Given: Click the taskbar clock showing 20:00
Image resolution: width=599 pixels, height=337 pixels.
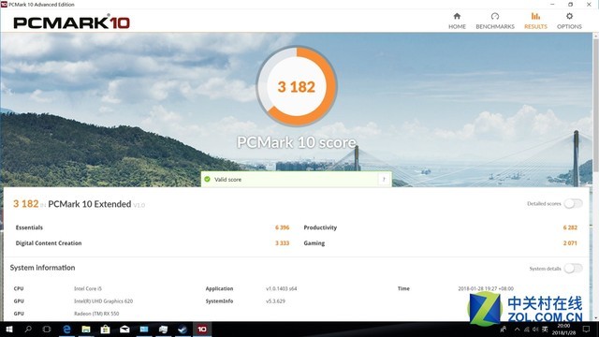Looking at the screenshot, I should click(563, 329).
